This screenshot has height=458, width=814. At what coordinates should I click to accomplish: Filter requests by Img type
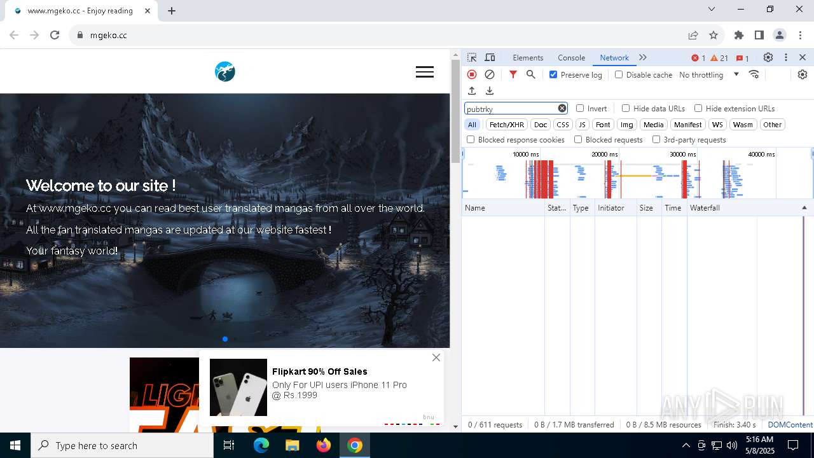coord(627,125)
